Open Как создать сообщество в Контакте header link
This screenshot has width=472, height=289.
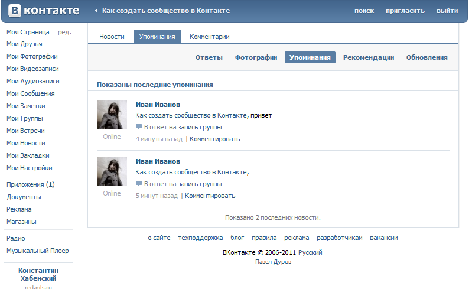click(x=166, y=11)
